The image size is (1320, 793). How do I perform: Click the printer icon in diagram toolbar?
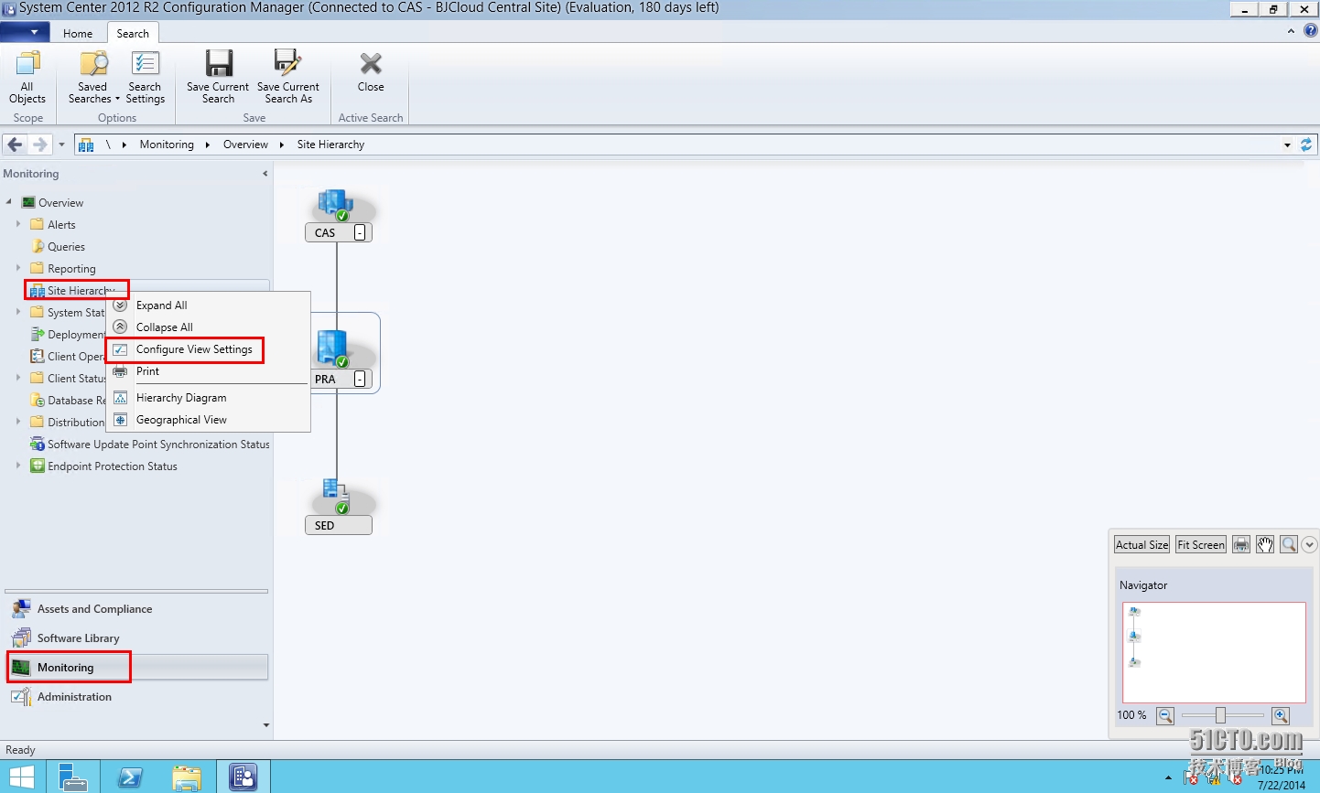pyautogui.click(x=1241, y=544)
